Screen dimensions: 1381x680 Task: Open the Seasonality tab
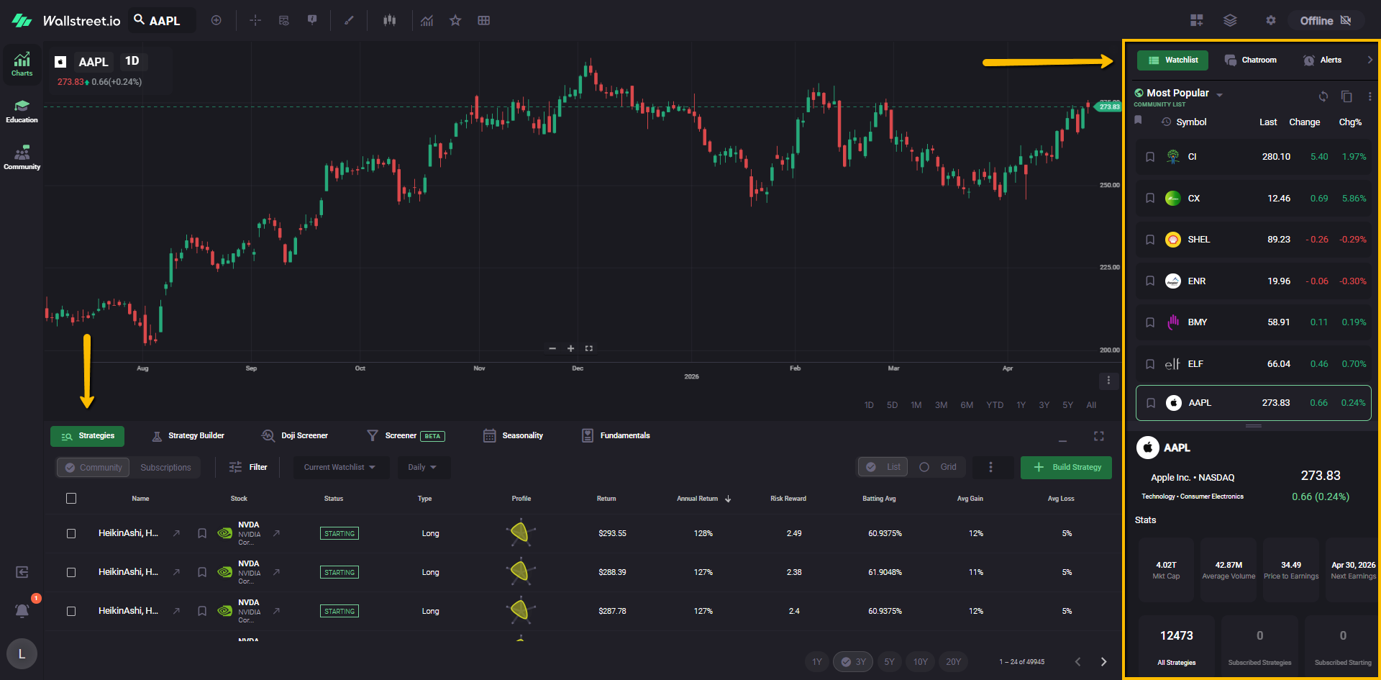pos(514,435)
